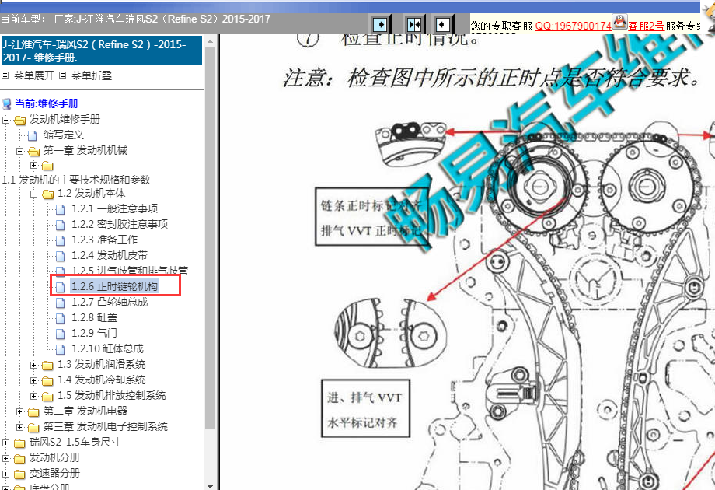Image resolution: width=715 pixels, height=490 pixels.
Task: Click folder icon of 变速器分册
Action: tap(19, 474)
